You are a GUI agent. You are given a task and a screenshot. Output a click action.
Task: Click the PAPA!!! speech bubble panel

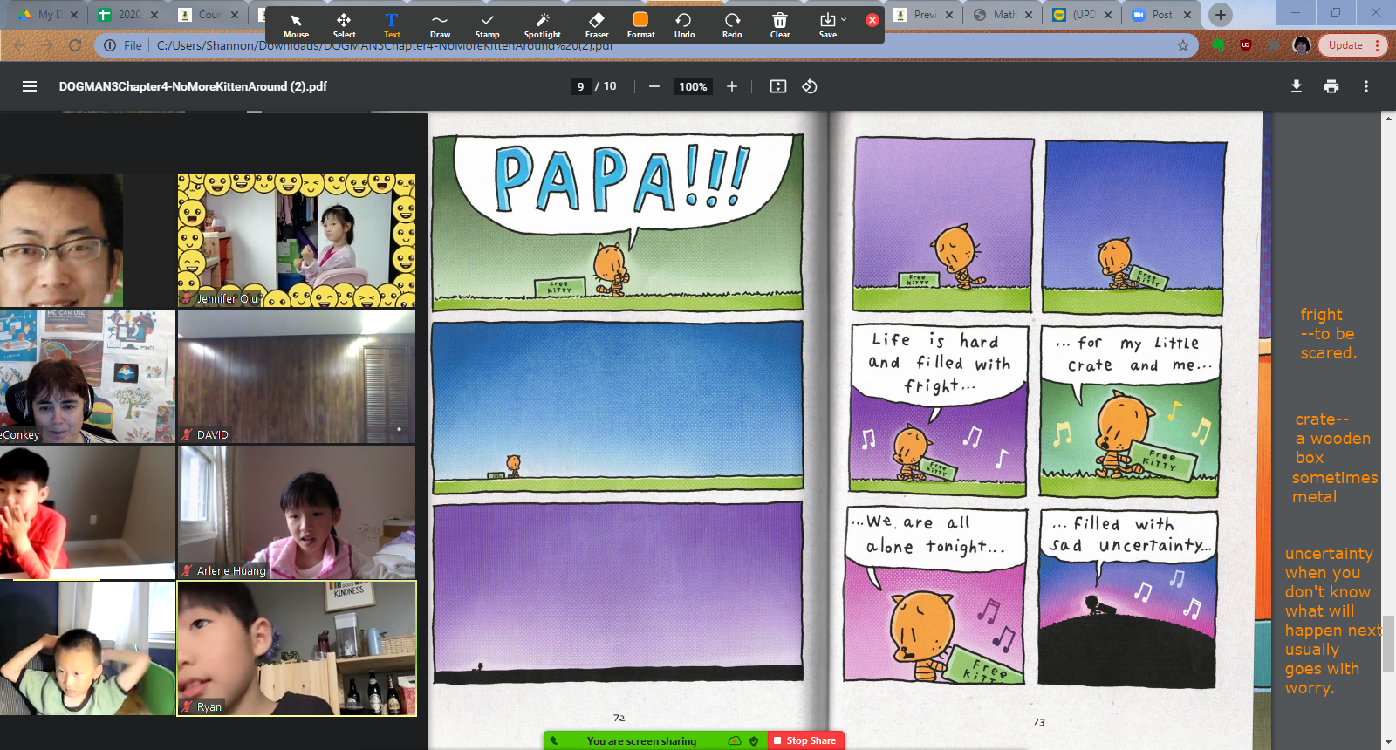(x=617, y=222)
